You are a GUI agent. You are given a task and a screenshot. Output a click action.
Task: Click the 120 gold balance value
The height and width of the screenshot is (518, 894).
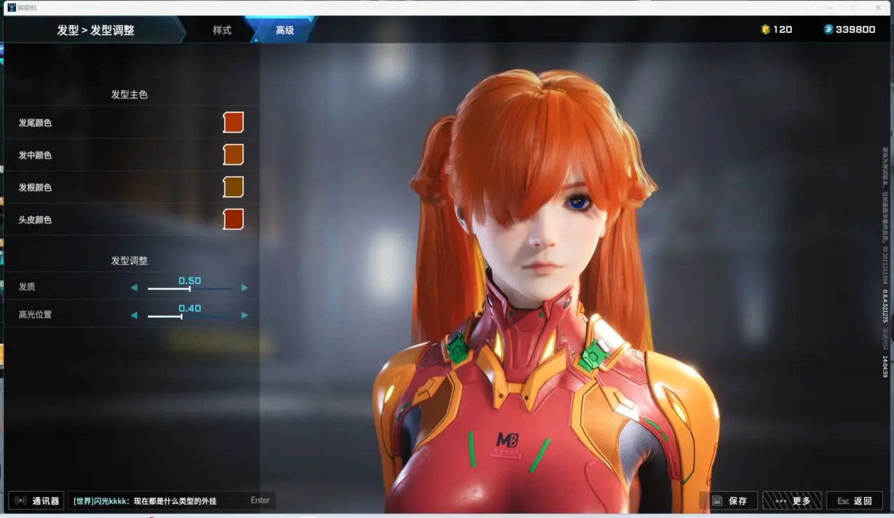pos(782,29)
